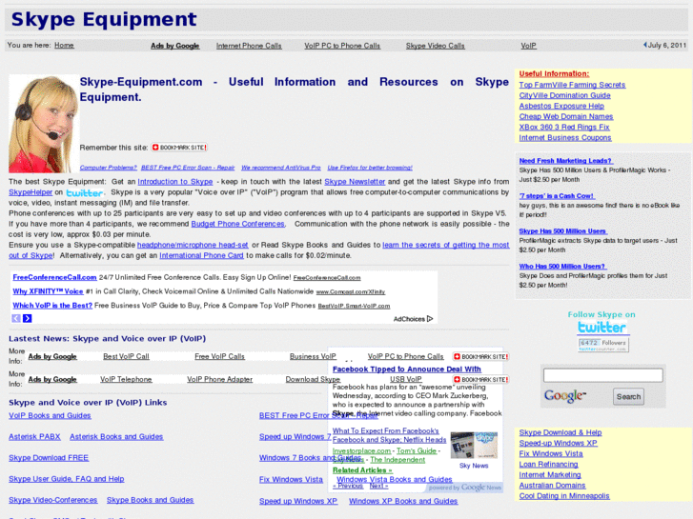Viewport: 693px width, 519px height.
Task: Open Asbestos Exposure Help link
Action: click(x=561, y=106)
